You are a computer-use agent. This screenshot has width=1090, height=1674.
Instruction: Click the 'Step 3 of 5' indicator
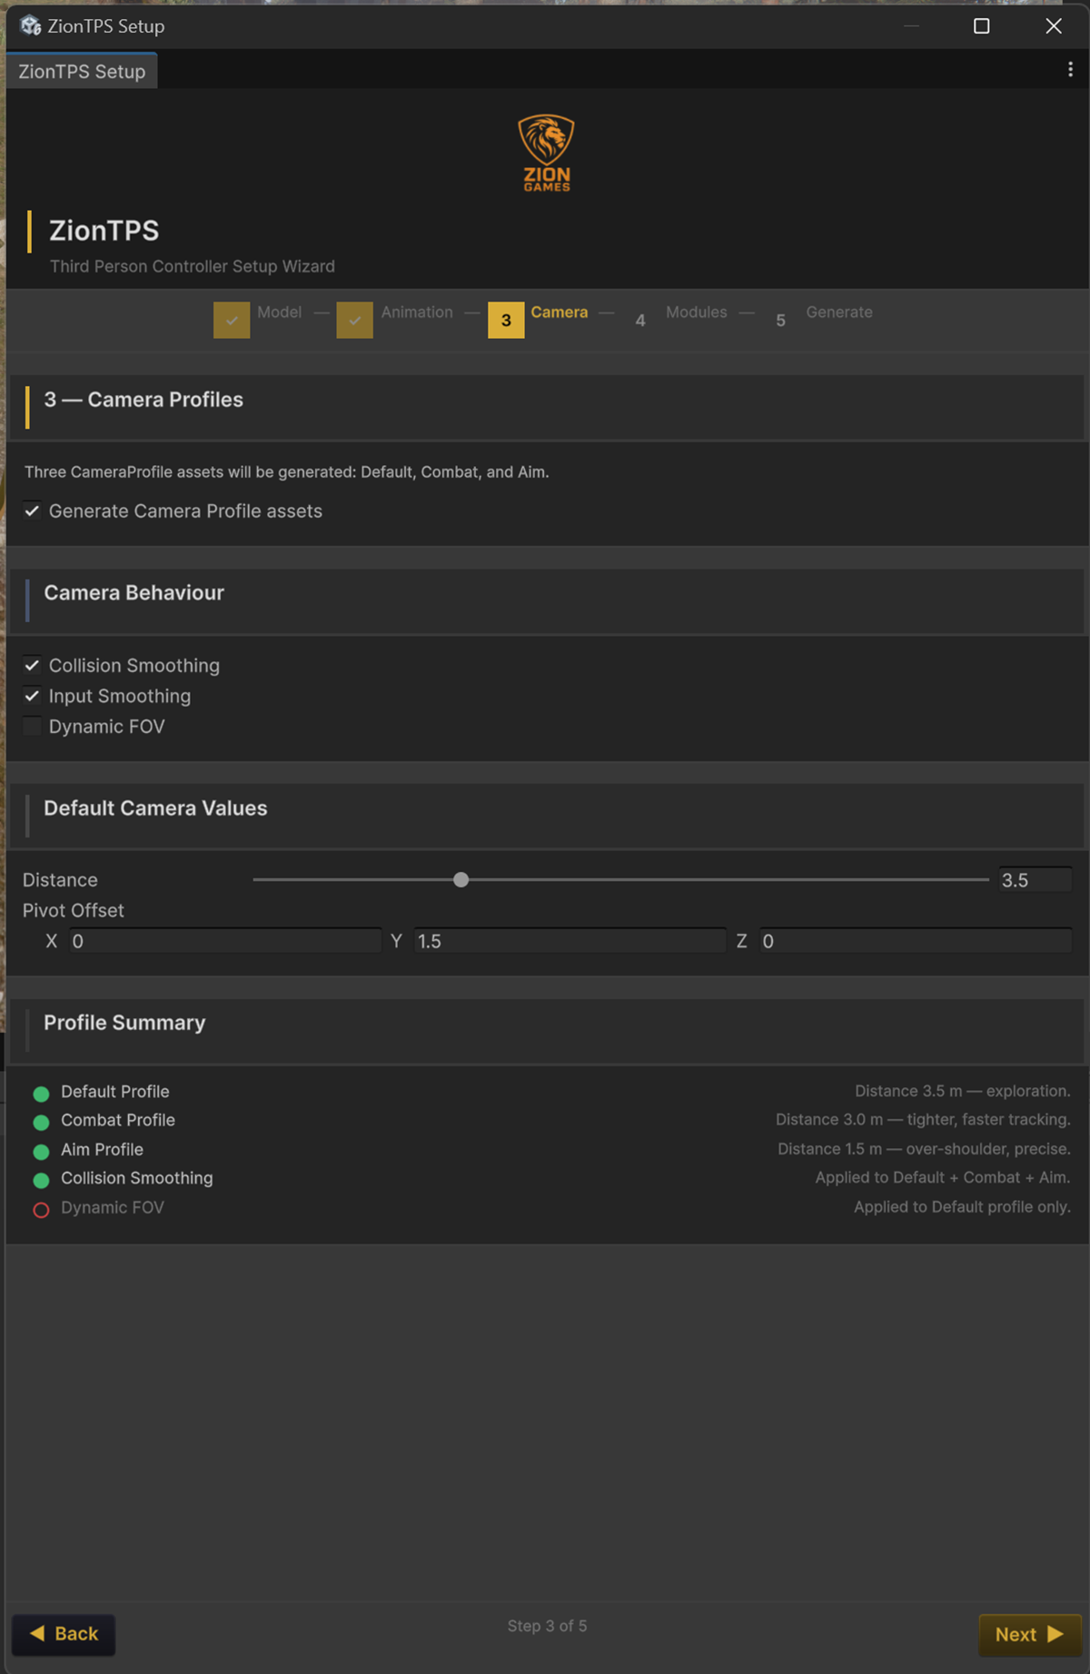point(547,1626)
